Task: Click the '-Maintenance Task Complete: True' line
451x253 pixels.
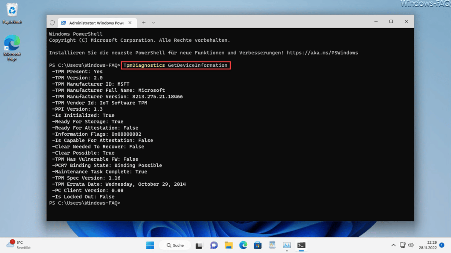Action: (x=100, y=172)
